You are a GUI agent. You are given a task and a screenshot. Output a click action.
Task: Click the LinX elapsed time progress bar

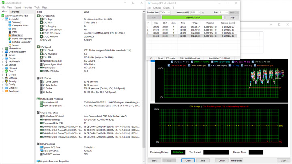click(192, 17)
